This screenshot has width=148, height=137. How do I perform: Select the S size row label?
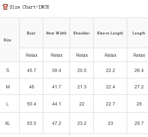(8, 70)
